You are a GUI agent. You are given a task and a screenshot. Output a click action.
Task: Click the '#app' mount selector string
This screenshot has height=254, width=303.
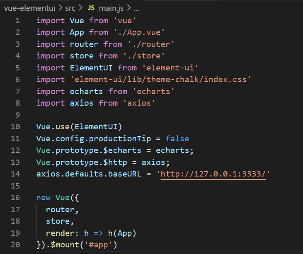pyautogui.click(x=98, y=245)
